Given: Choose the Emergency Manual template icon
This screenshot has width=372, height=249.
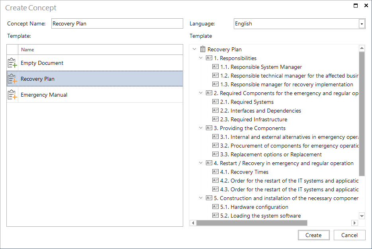Looking at the screenshot, I should [12, 95].
